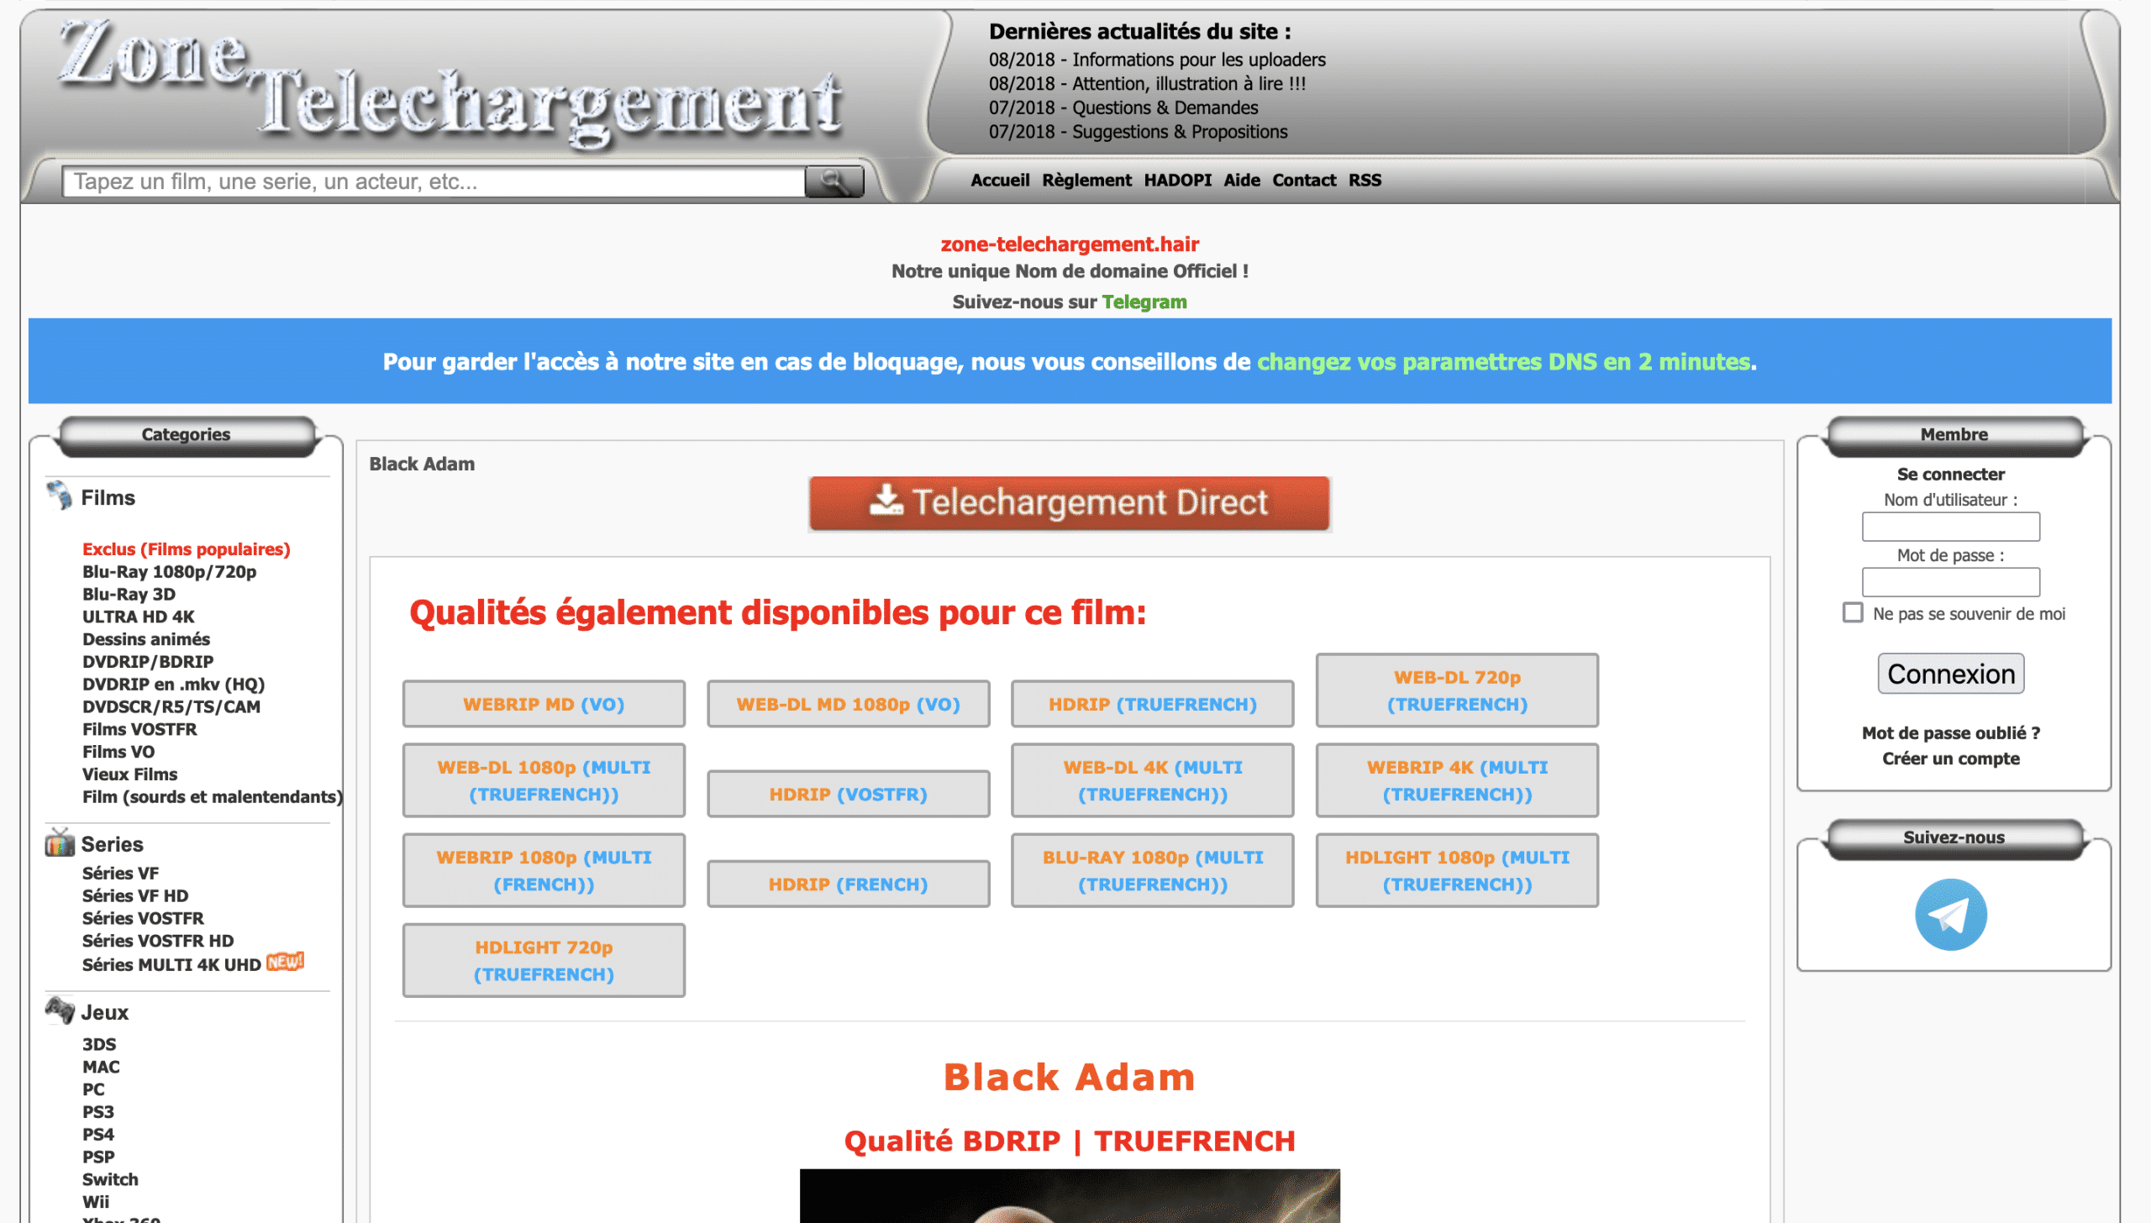2151x1223 pixels.
Task: Click the Telechargement Direct download button
Action: pyautogui.click(x=1074, y=502)
